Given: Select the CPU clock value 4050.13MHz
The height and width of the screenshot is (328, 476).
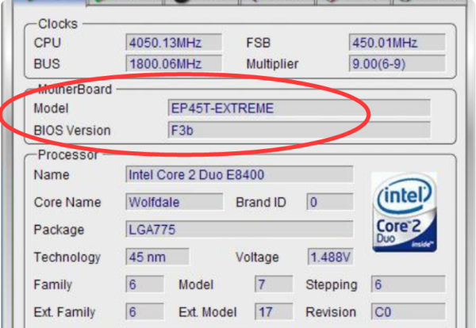Looking at the screenshot, I should [x=174, y=43].
